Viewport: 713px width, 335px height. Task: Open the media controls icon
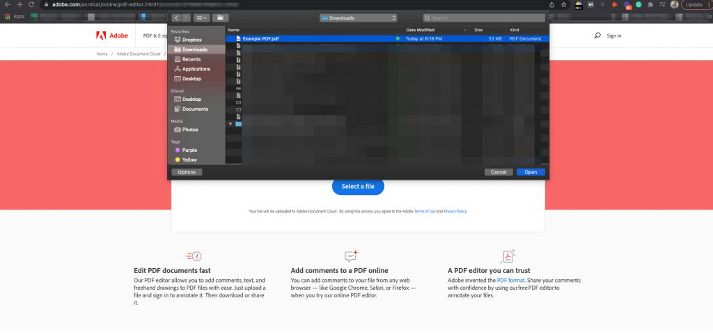(663, 5)
